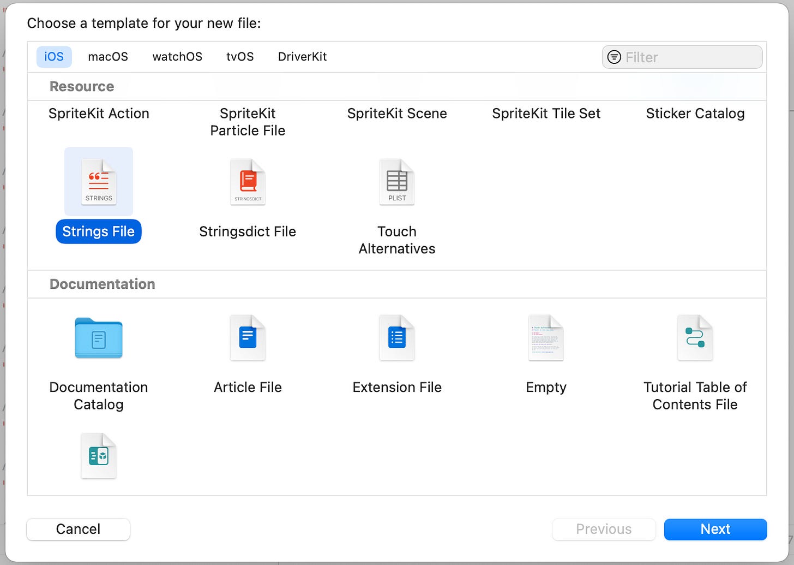Image resolution: width=794 pixels, height=565 pixels.
Task: Choose the Tutorial Table of Contents icon
Action: coord(695,338)
